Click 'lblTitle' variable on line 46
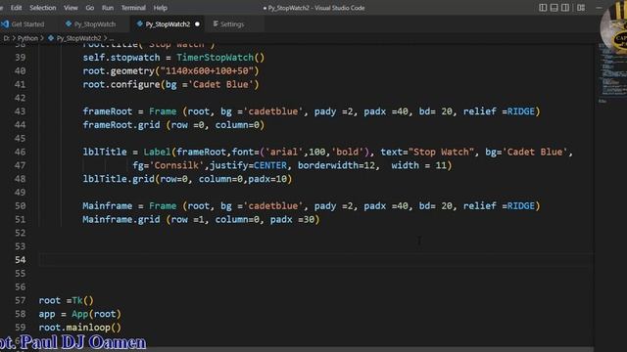The width and height of the screenshot is (627, 352). (x=105, y=153)
